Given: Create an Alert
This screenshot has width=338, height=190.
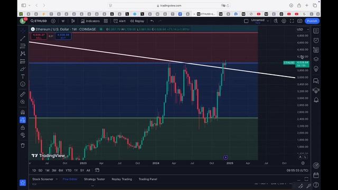Looking at the screenshot, I should pyautogui.click(x=120, y=21).
